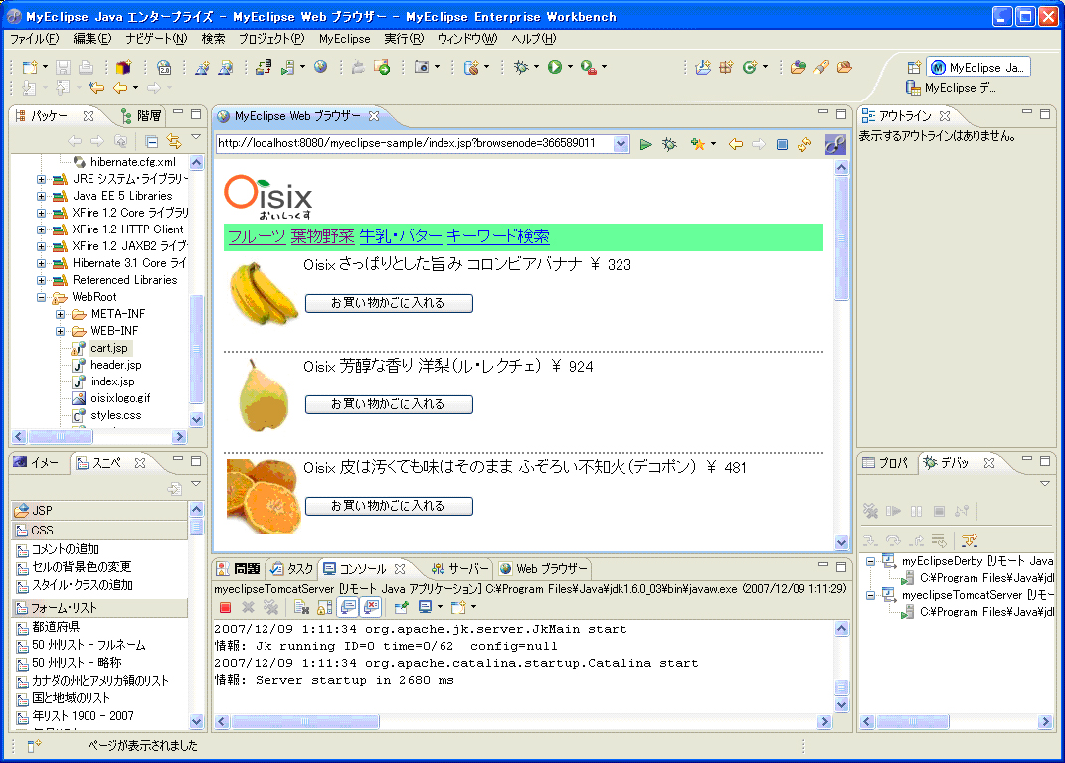Click the Run green play toolbar icon
The width and height of the screenshot is (1065, 763).
pyautogui.click(x=554, y=67)
